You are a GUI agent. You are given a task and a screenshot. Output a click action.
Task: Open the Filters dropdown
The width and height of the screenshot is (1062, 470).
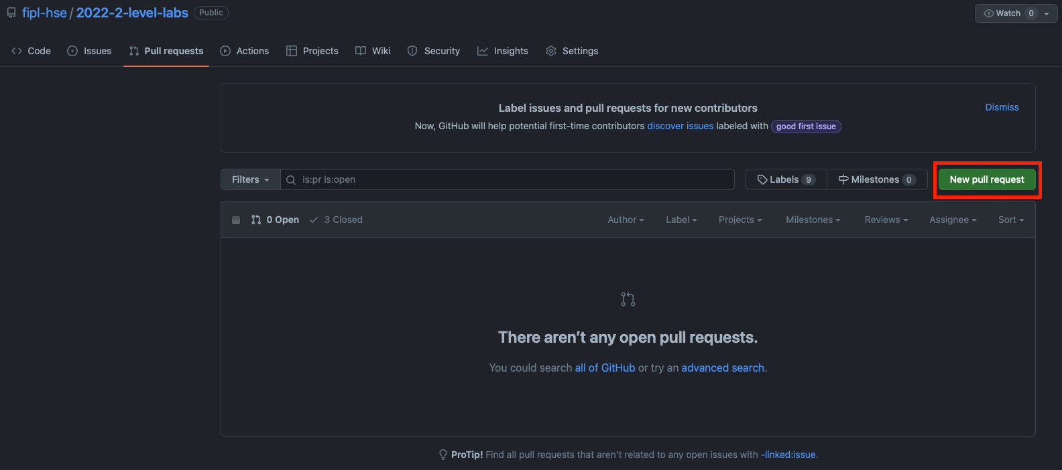pos(251,179)
